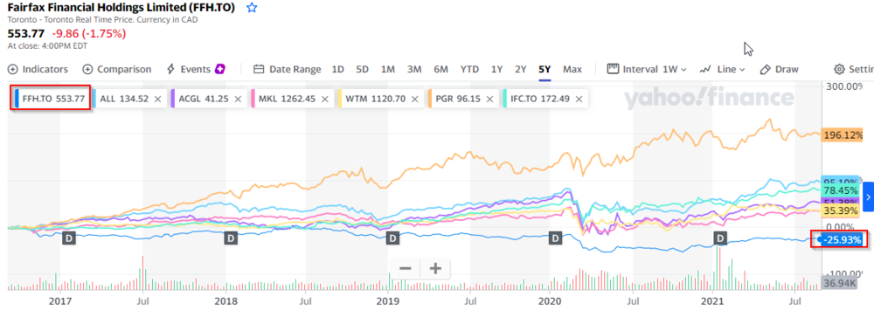Click the price 553.77 heading
Image resolution: width=874 pixels, height=324 pixels.
click(25, 33)
